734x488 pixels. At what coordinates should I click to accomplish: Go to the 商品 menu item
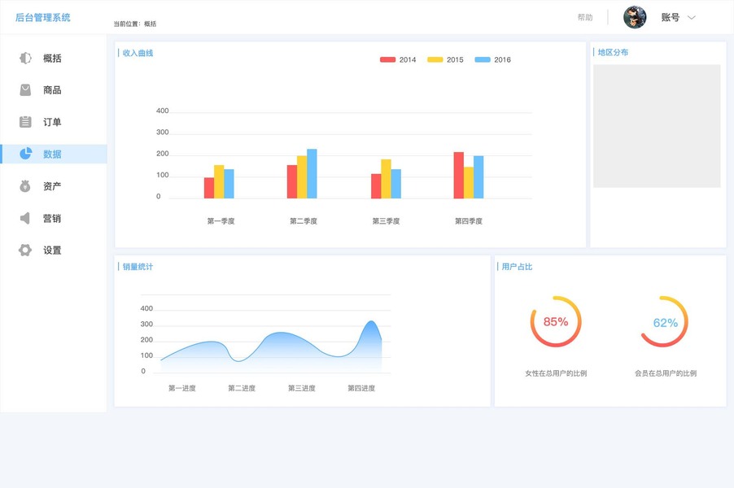[54, 89]
